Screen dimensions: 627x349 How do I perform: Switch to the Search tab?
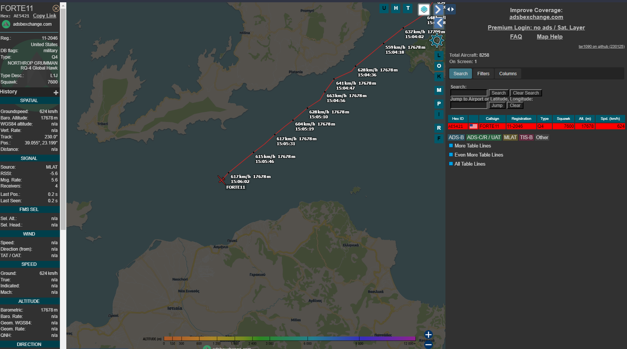coord(461,74)
